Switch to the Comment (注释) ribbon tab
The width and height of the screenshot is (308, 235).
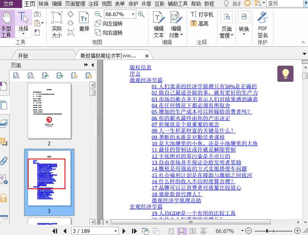point(93,4)
